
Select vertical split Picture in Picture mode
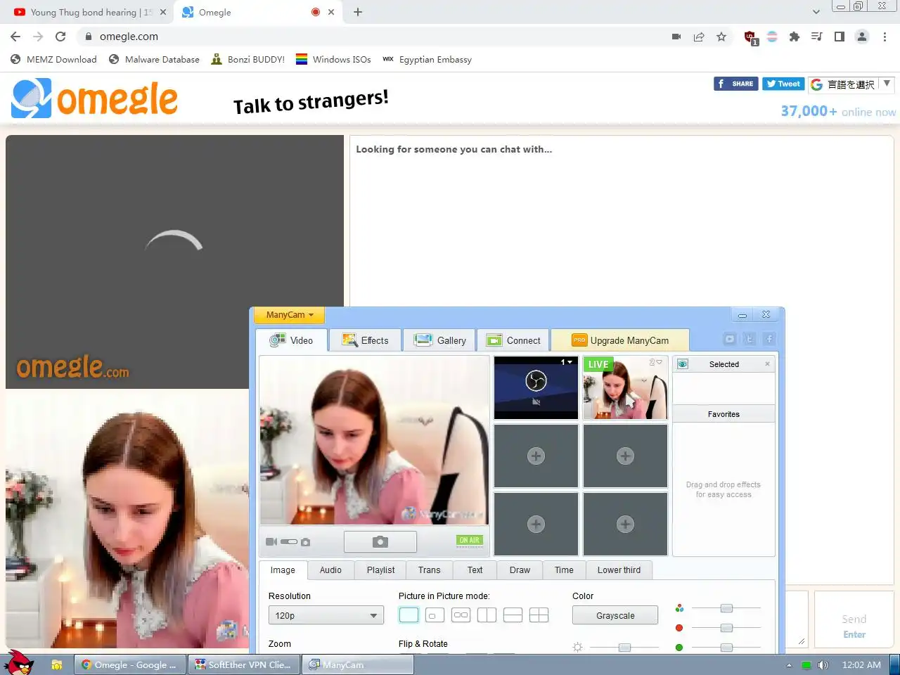coord(487,615)
